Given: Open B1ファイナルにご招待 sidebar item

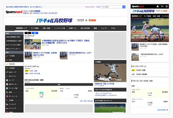Looking at the screenshot, I should point(14,45).
